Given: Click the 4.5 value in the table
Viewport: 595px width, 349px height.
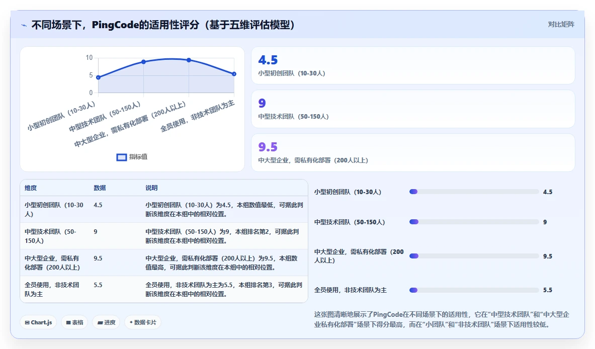Looking at the screenshot, I should (98, 205).
